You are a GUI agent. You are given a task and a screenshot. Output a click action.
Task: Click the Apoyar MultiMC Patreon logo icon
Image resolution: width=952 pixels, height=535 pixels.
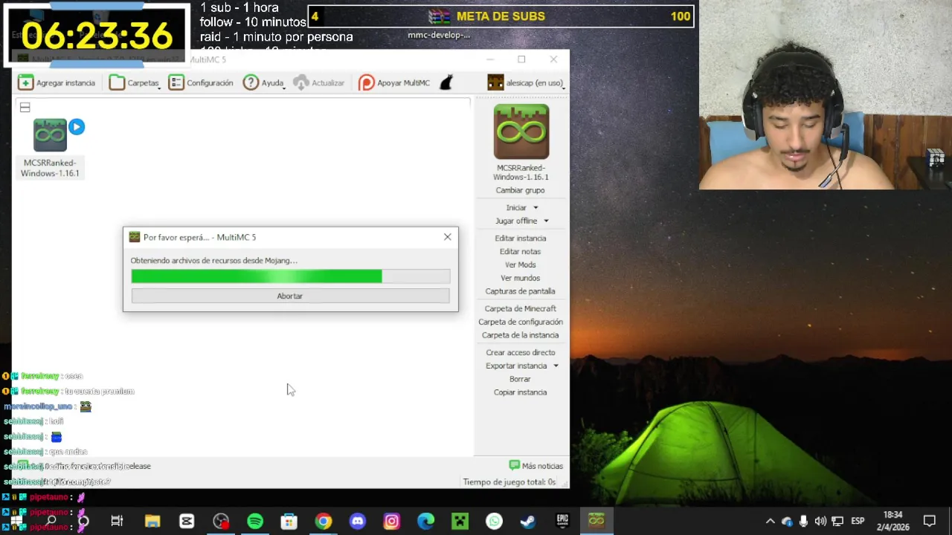point(366,83)
